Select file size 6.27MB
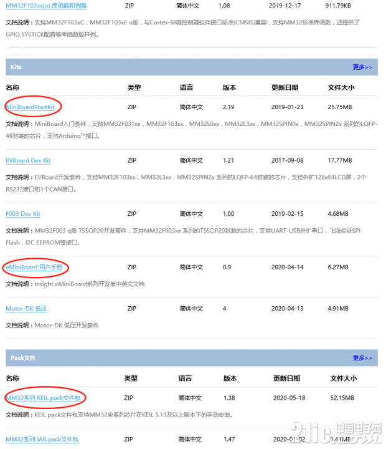The image size is (386, 449). point(338,267)
